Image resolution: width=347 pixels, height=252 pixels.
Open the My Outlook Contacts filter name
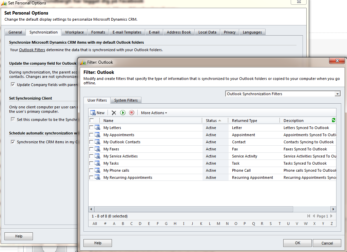click(x=122, y=142)
